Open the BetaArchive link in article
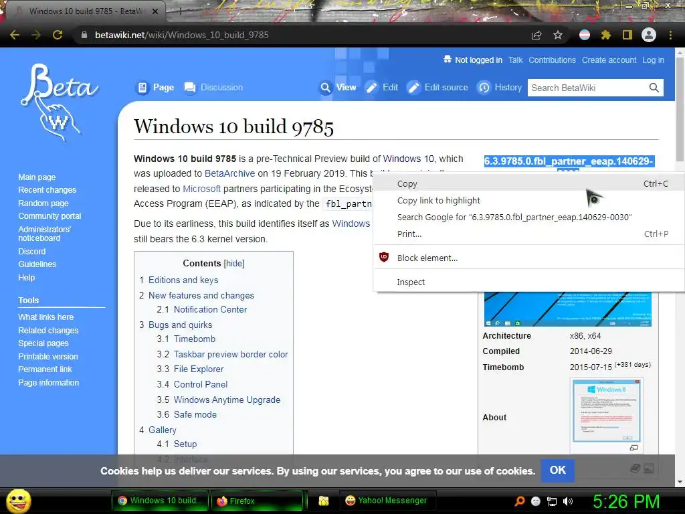The width and height of the screenshot is (685, 514). [x=230, y=173]
